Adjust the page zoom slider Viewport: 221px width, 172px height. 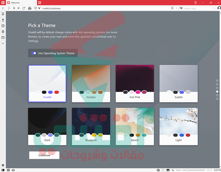(194, 170)
